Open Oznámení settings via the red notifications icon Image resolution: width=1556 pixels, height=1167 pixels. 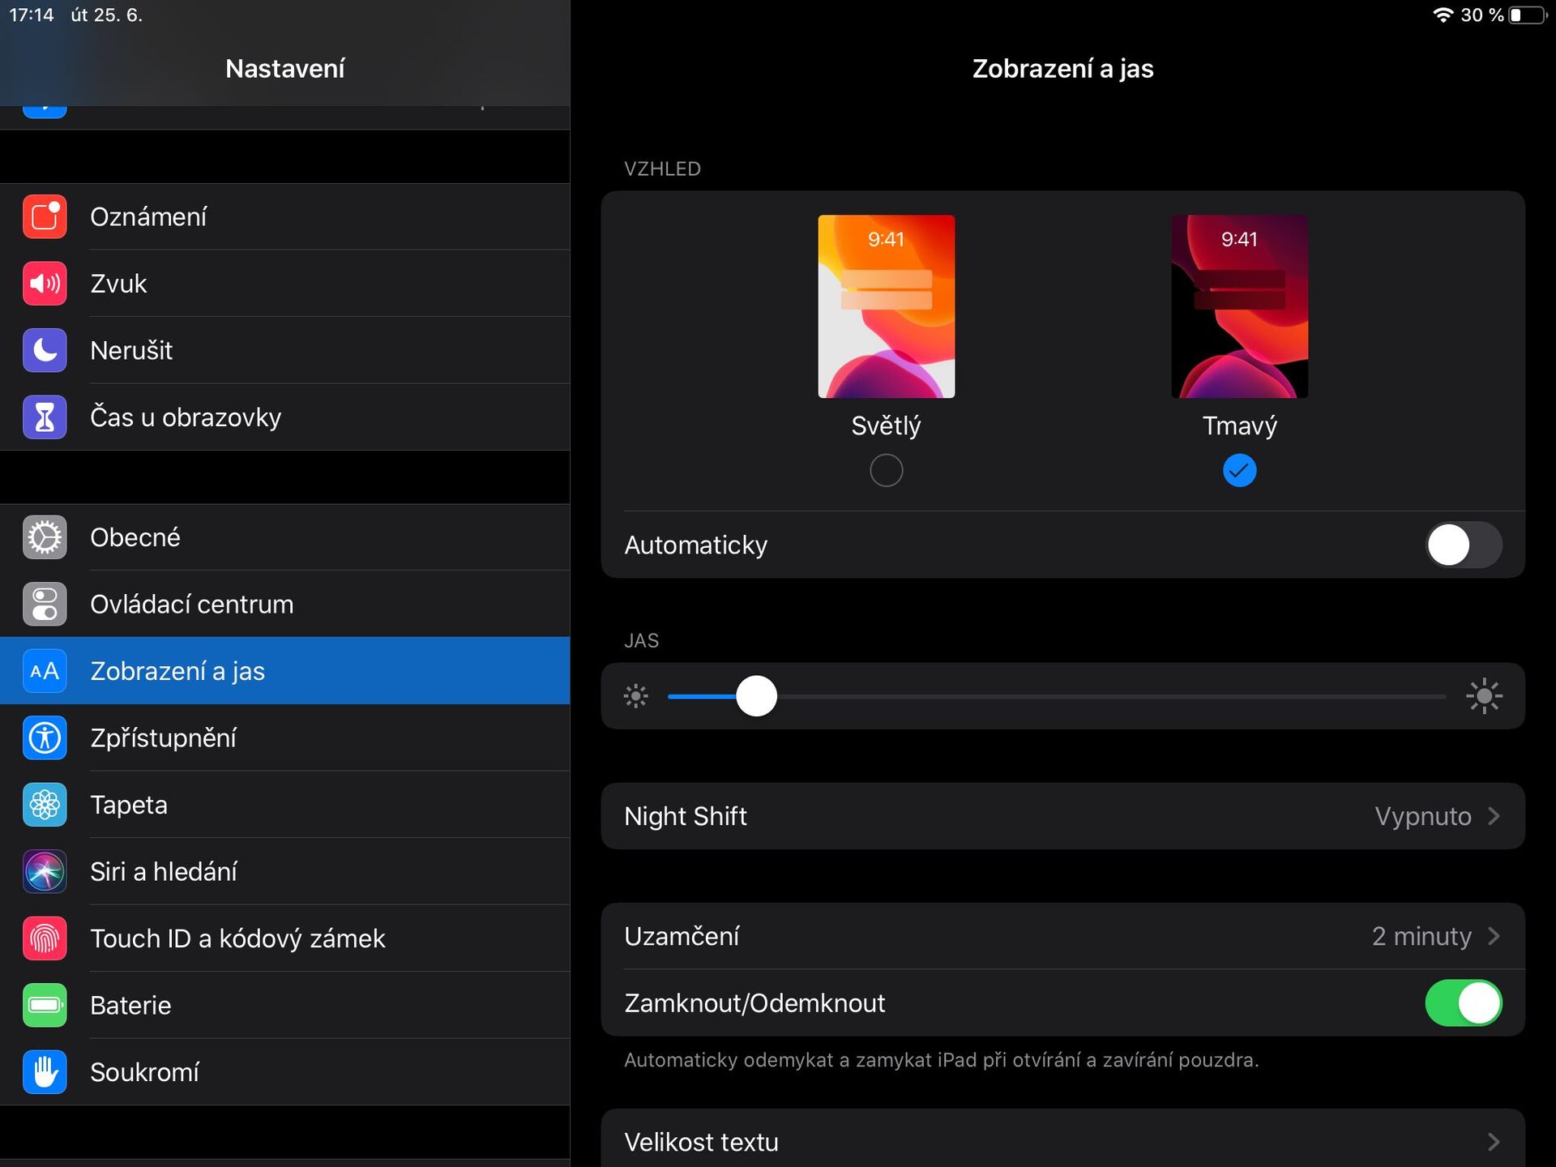(x=45, y=216)
